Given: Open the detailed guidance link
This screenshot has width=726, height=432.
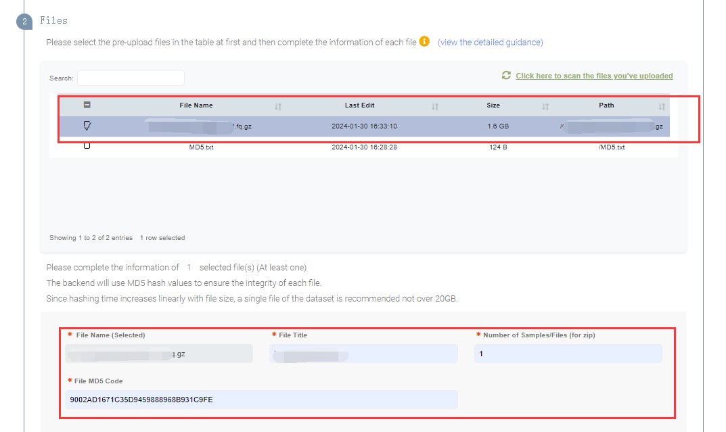Looking at the screenshot, I should [x=490, y=42].
